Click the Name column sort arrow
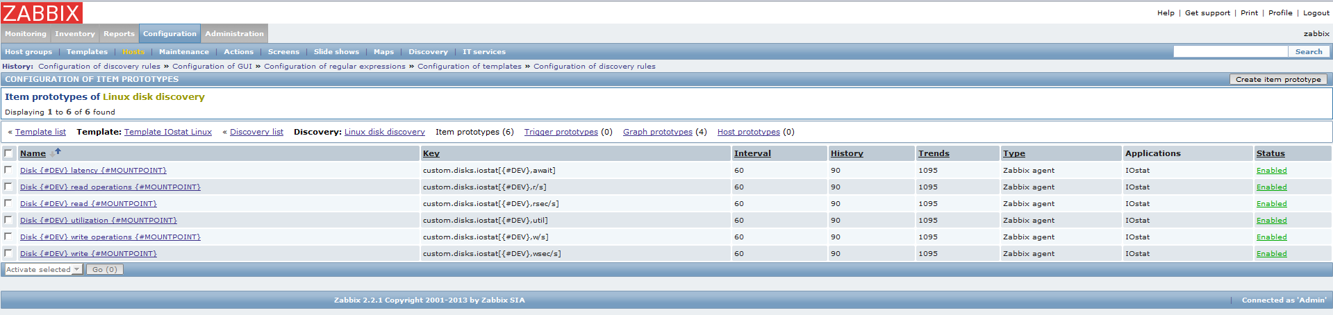This screenshot has height=315, width=1333. tap(58, 151)
